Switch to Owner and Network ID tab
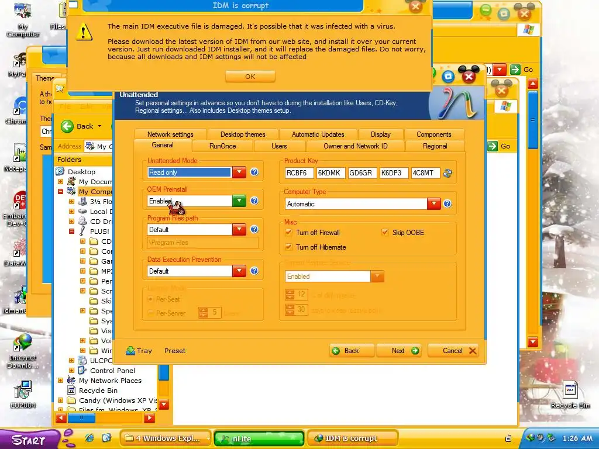599x449 pixels. (x=355, y=146)
